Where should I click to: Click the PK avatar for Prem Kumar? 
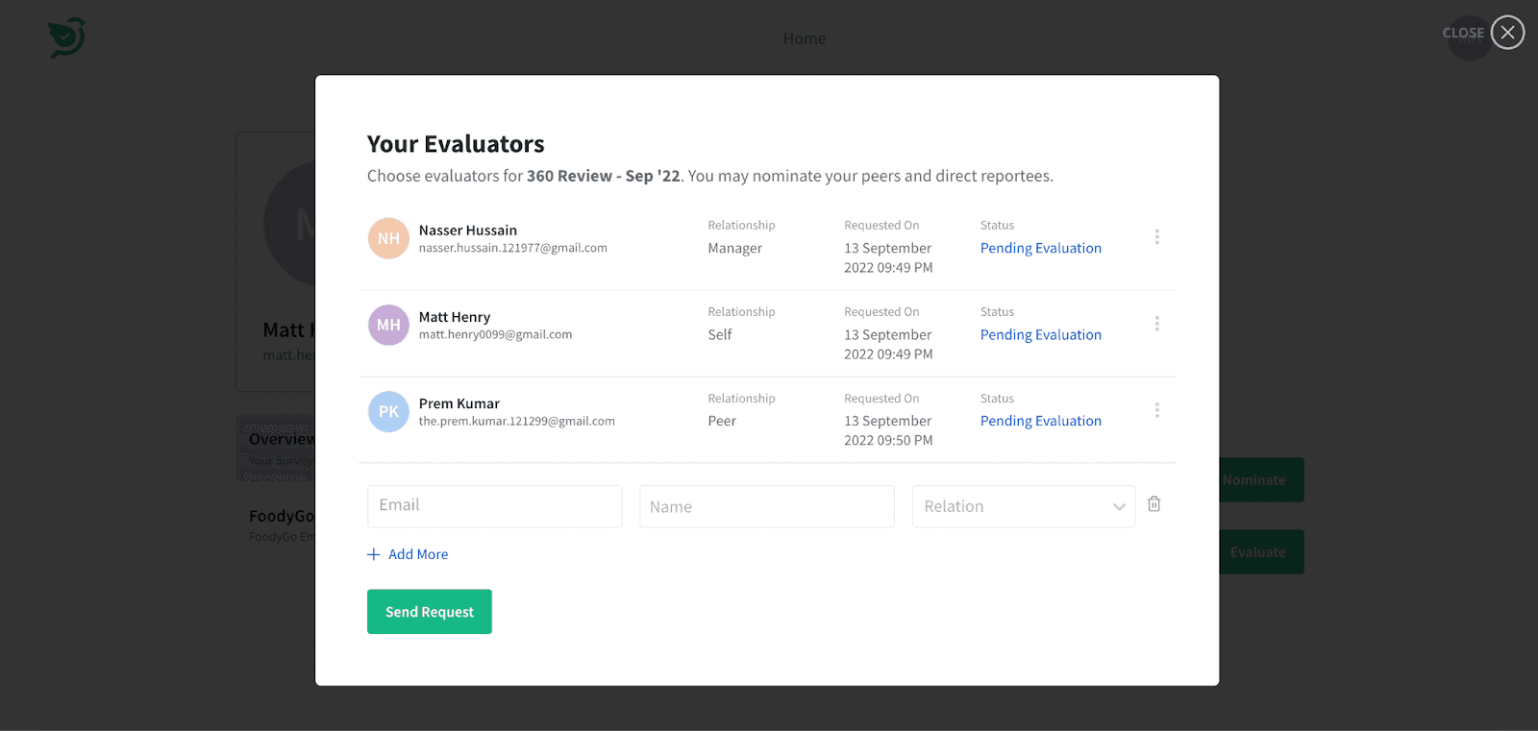pos(388,411)
